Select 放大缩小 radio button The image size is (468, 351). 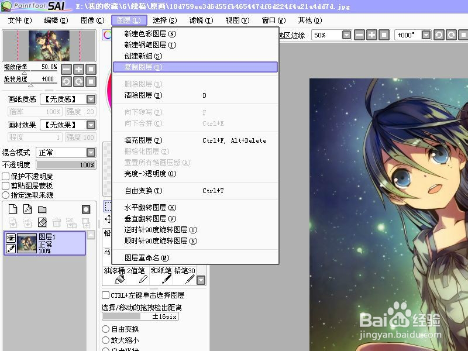pyautogui.click(x=105, y=340)
